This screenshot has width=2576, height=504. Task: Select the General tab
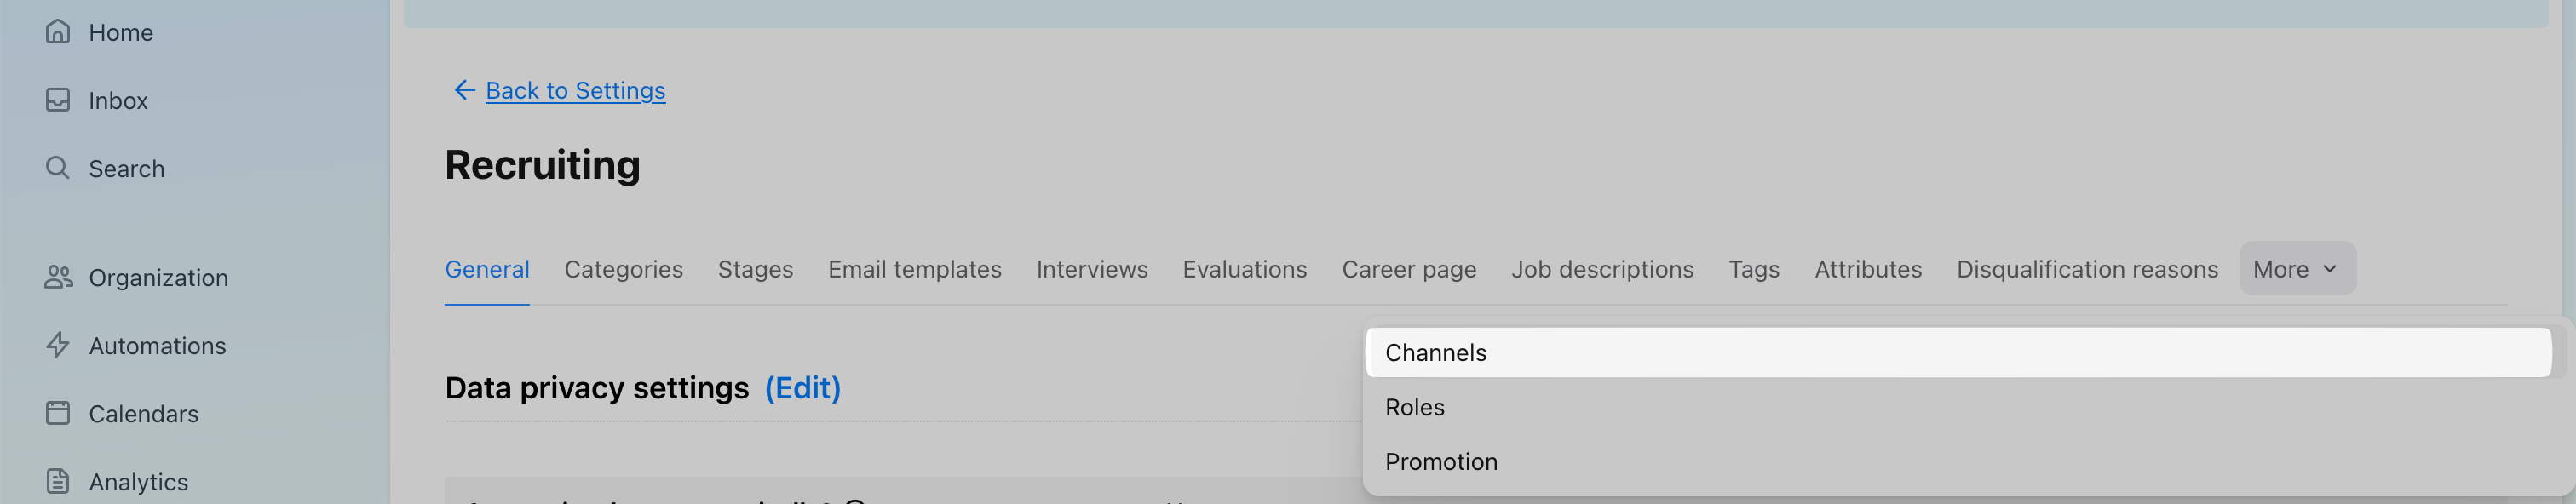[x=487, y=269]
